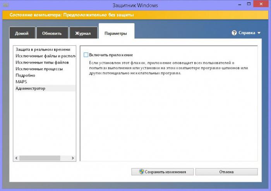Switch to the Домой tab

pos(22,33)
